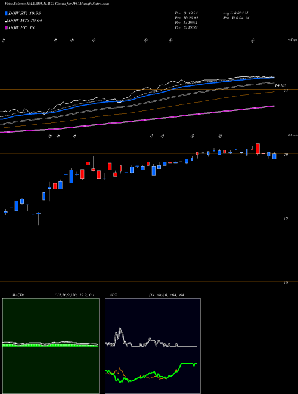Click the magenta DOW PT legend swatch
Image resolution: width=298 pixels, height=394 pixels.
(x=7, y=28)
